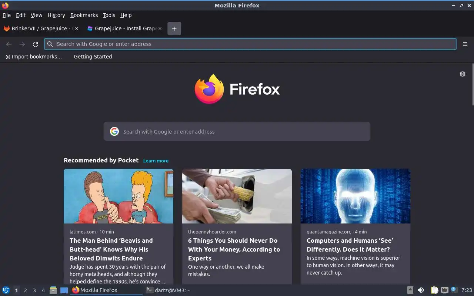Click the corn in gas tank thumbnail
This screenshot has height=296, width=474.
[237, 196]
